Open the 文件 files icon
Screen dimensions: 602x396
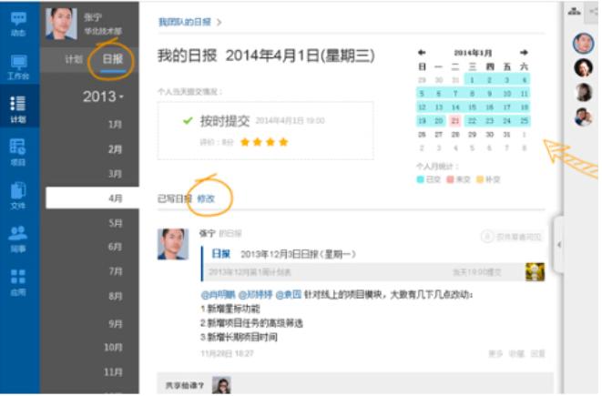click(x=18, y=196)
